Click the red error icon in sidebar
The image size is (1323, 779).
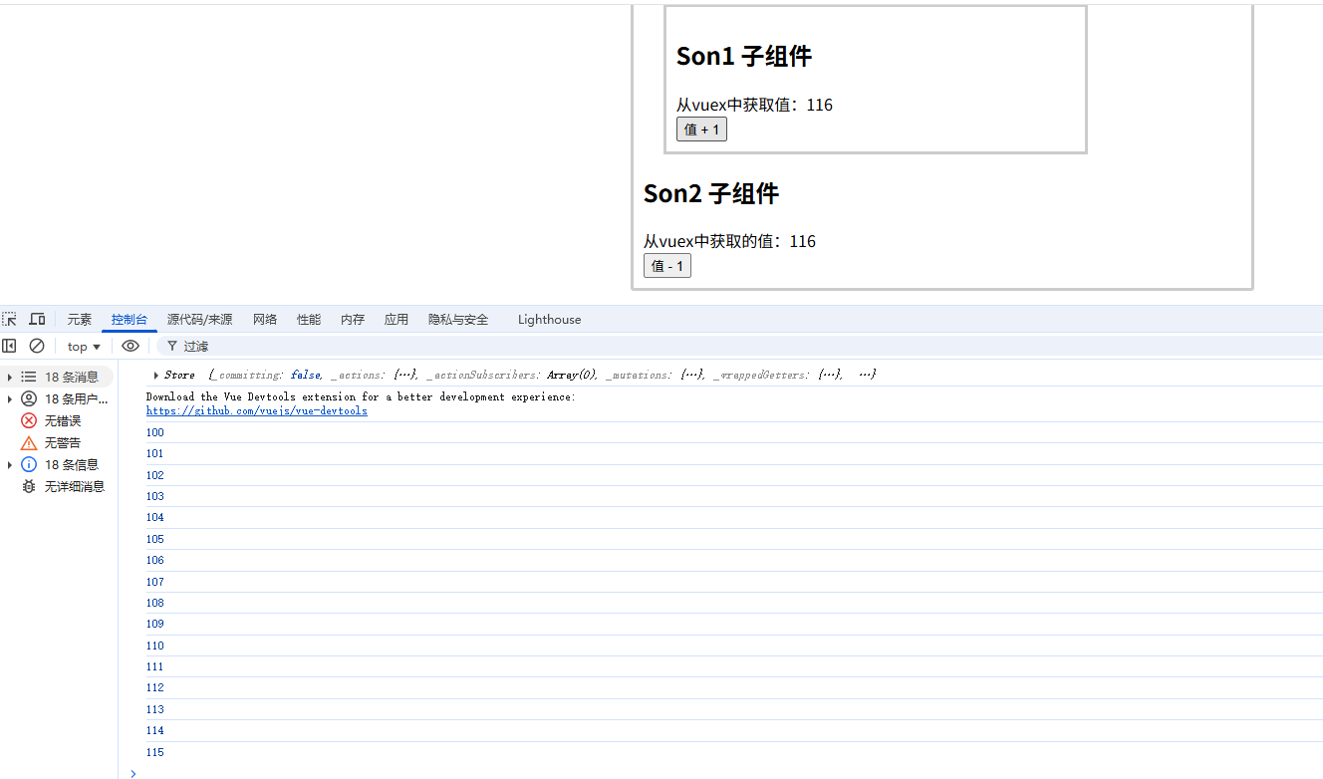tap(29, 420)
